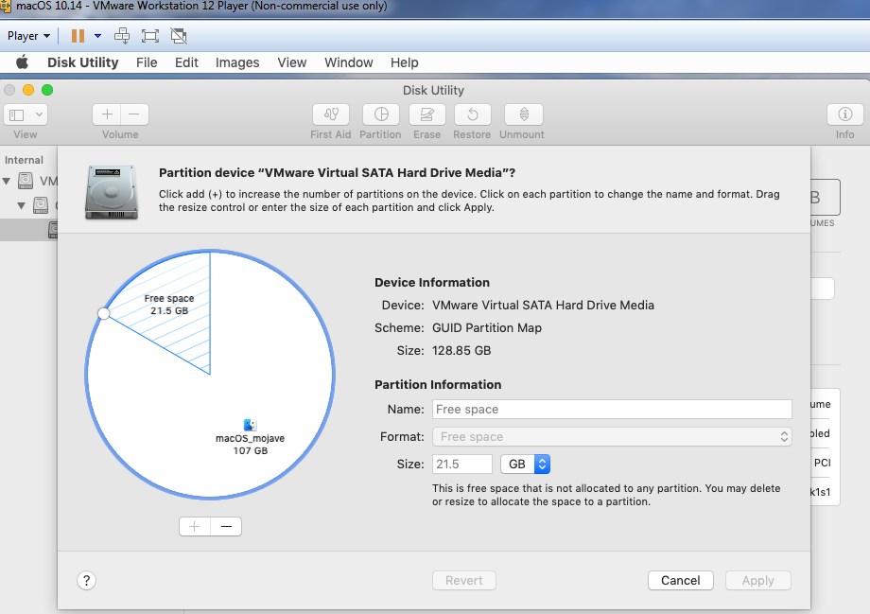Viewport: 870px width, 614px height.
Task: Click the partition Name input field
Action: [x=612, y=409]
